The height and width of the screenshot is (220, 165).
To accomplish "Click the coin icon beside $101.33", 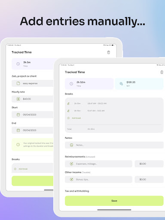I will pos(121,84).
